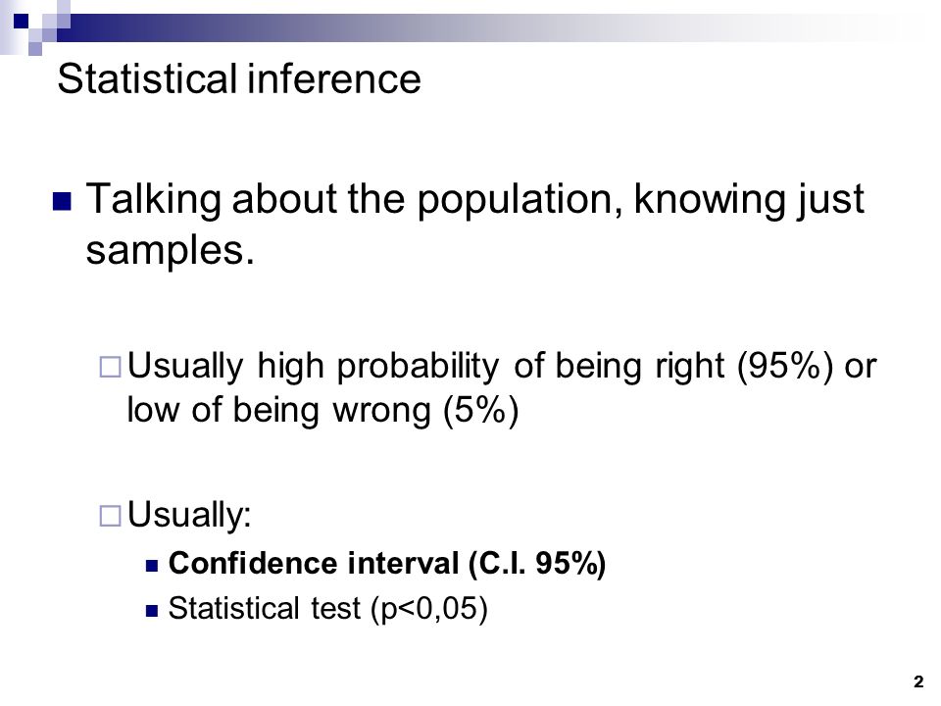Click the slide number 2

pos(918,682)
